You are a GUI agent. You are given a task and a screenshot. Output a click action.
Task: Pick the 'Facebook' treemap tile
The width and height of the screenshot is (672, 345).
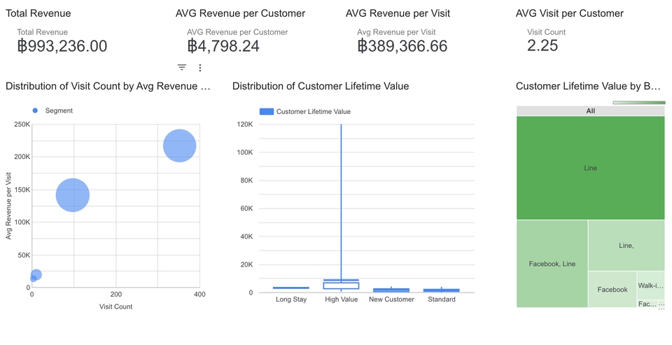[x=612, y=290]
